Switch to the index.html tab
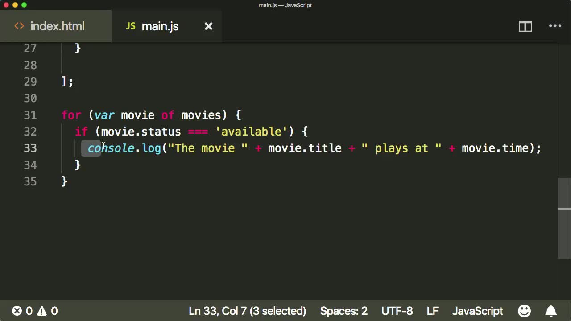This screenshot has height=321, width=571. [56, 26]
